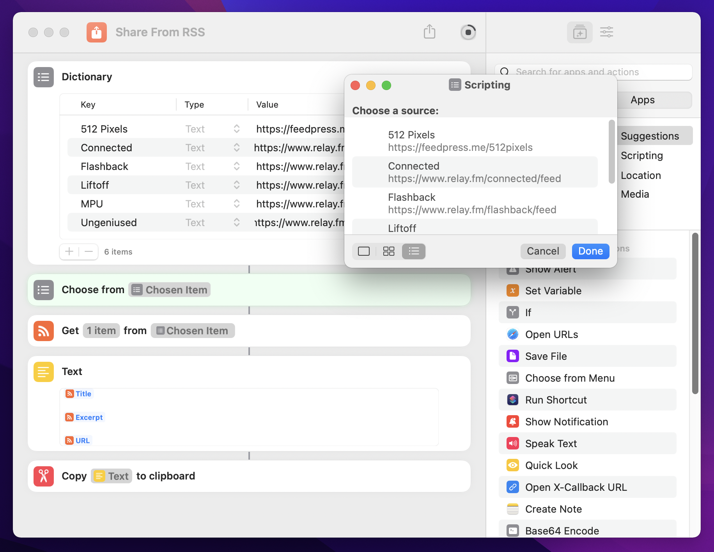Click the If action icon
714x552 pixels.
tap(513, 313)
